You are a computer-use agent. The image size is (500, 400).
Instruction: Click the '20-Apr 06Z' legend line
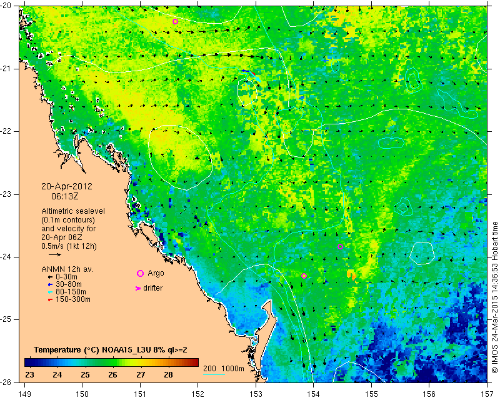[x=61, y=237]
